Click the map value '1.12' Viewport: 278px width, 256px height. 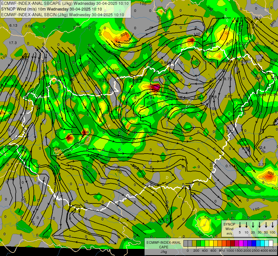tap(258, 60)
